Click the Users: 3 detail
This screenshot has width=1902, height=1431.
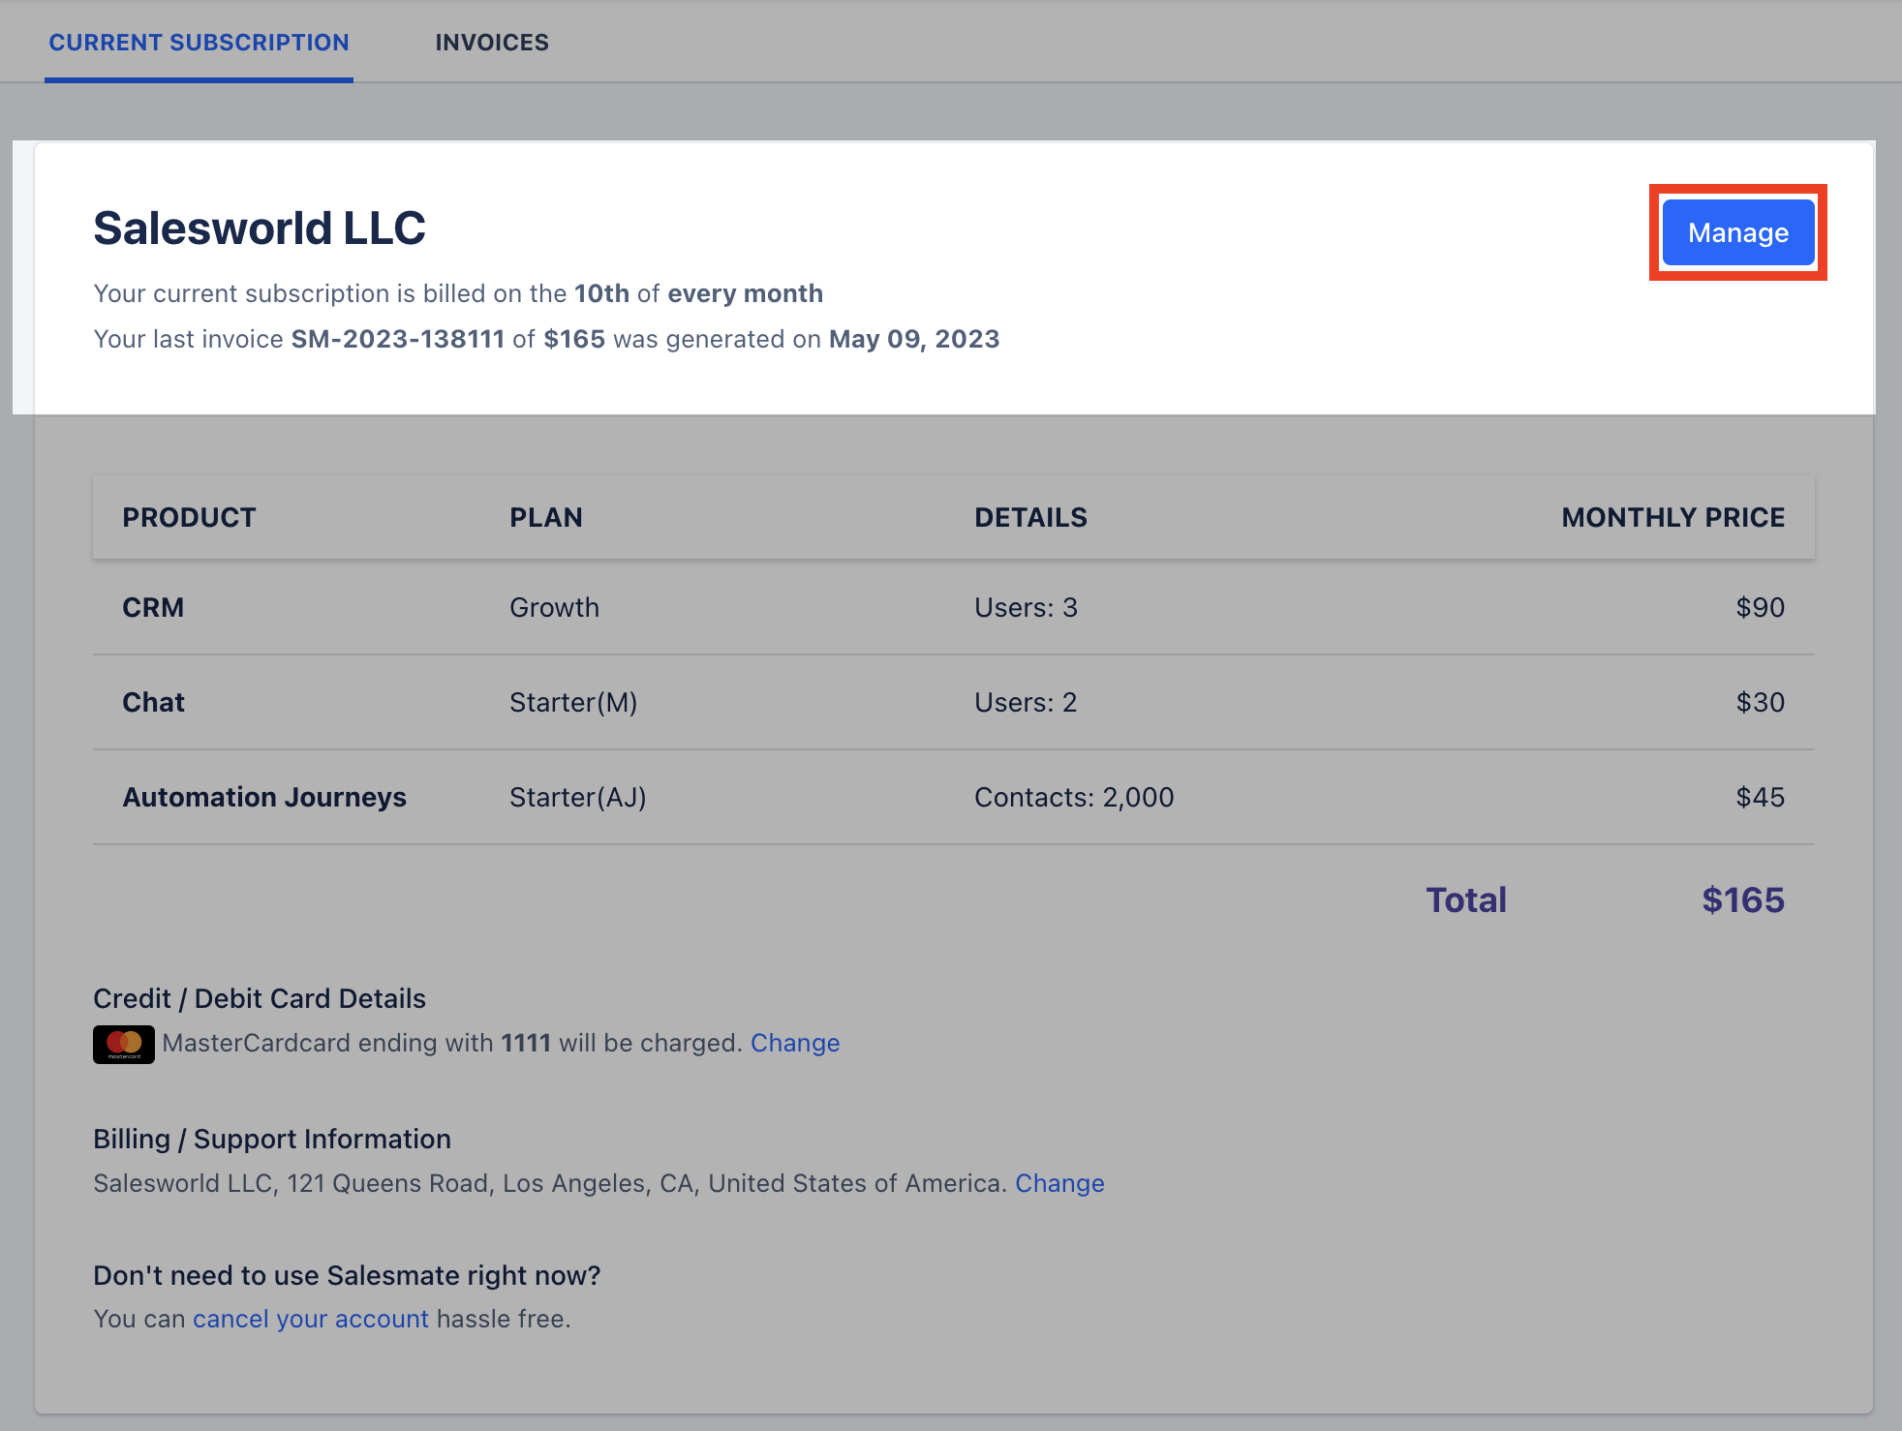[x=1026, y=607]
